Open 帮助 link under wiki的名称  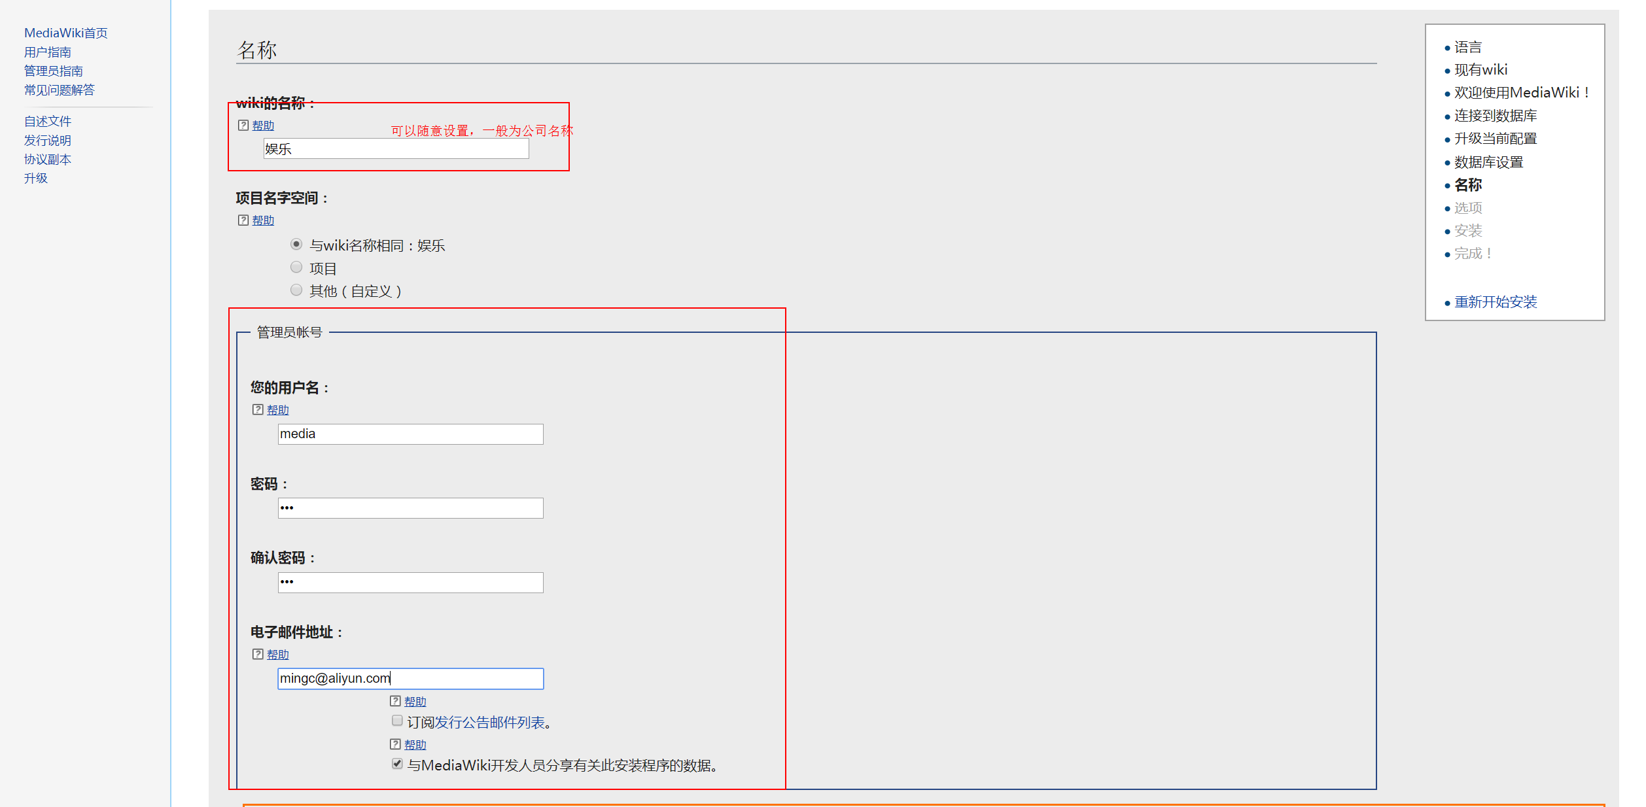pyautogui.click(x=263, y=126)
